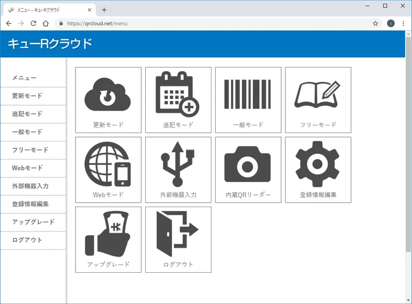Select the 一般モード barcode icon tile
Image resolution: width=412 pixels, height=304 pixels.
(248, 100)
